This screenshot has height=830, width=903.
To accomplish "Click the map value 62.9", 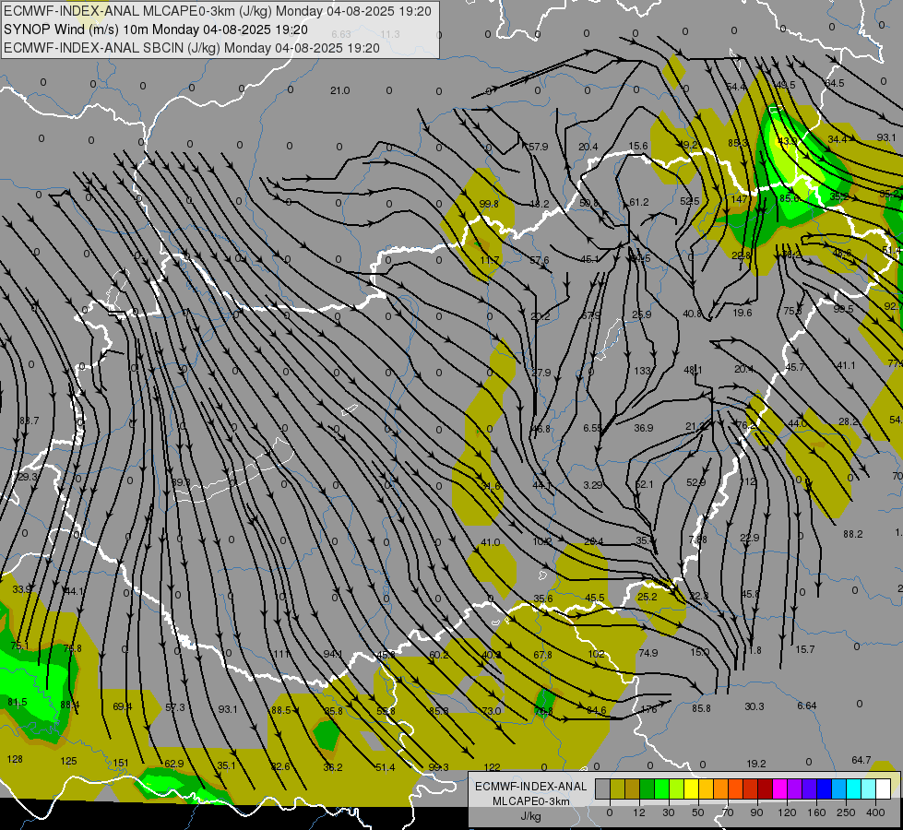I will coord(174,764).
